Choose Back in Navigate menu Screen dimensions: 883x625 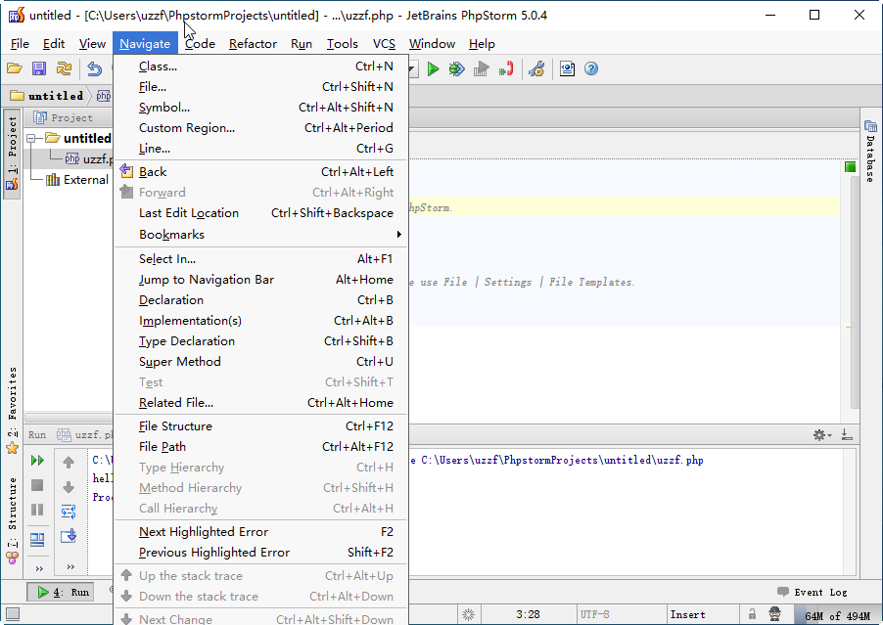(261, 171)
